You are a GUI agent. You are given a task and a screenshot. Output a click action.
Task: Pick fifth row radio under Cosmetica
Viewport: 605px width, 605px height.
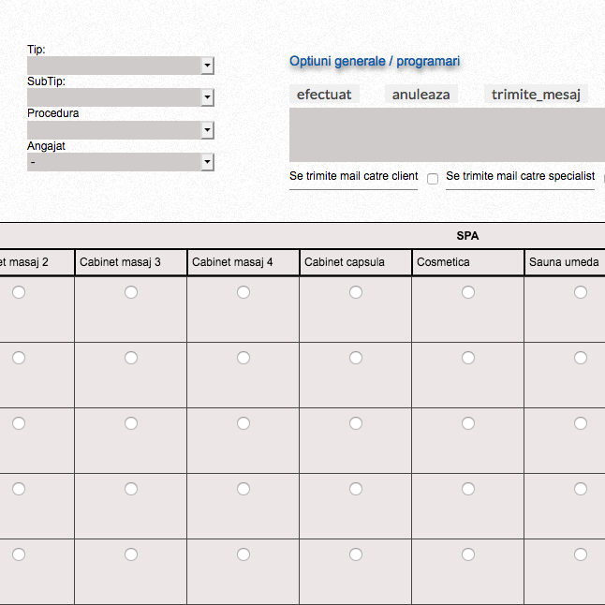click(468, 554)
